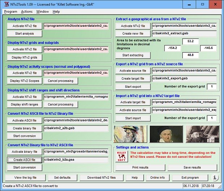Click the ntv2_b2a.gsa path field

coord(76,160)
